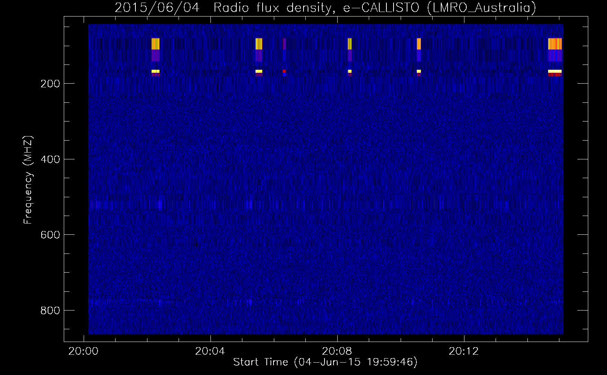Image resolution: width=607 pixels, height=375 pixels.
Task: Click the 20:04 time tick label
Action: (210, 351)
